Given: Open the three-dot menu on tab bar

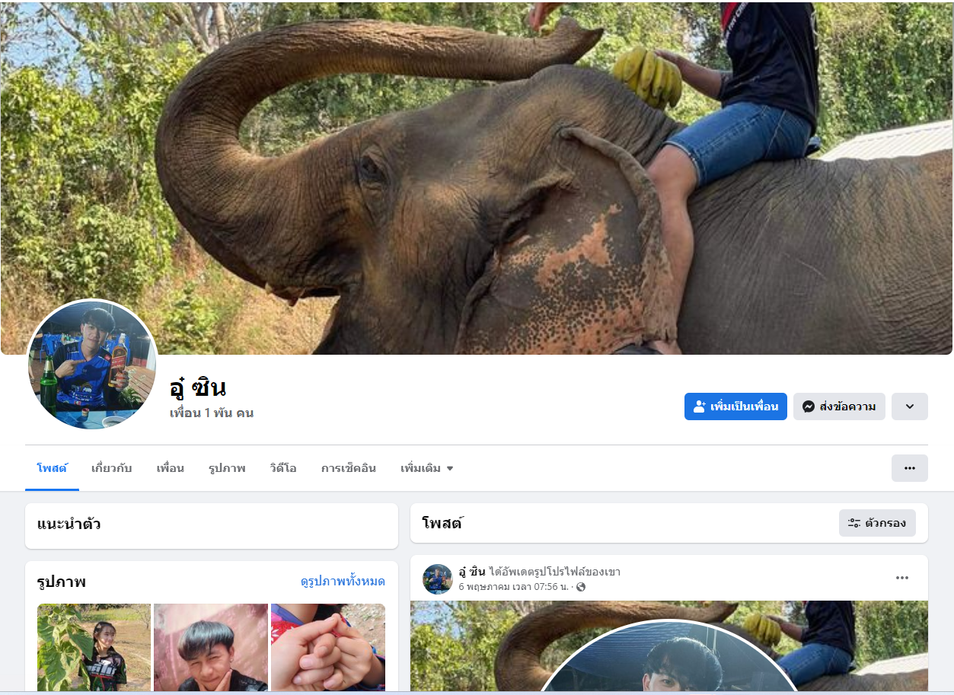Looking at the screenshot, I should click(909, 468).
